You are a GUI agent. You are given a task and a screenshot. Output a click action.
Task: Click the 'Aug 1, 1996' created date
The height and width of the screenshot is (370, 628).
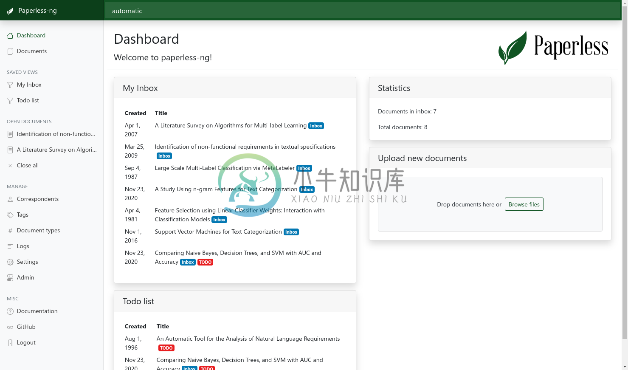[x=133, y=343]
